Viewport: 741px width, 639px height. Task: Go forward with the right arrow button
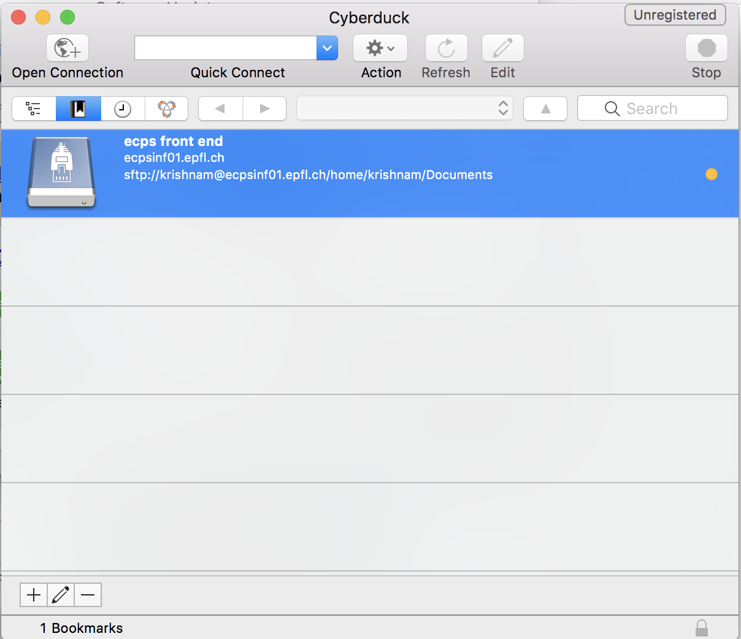(x=264, y=109)
